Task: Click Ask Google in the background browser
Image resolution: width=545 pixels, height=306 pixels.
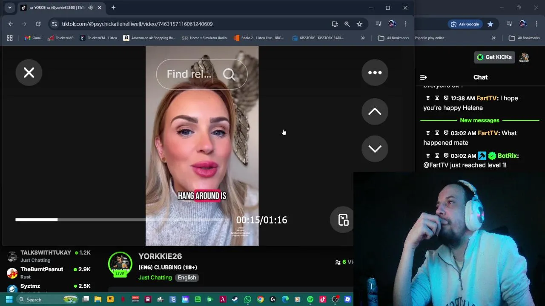Action: pyautogui.click(x=465, y=24)
